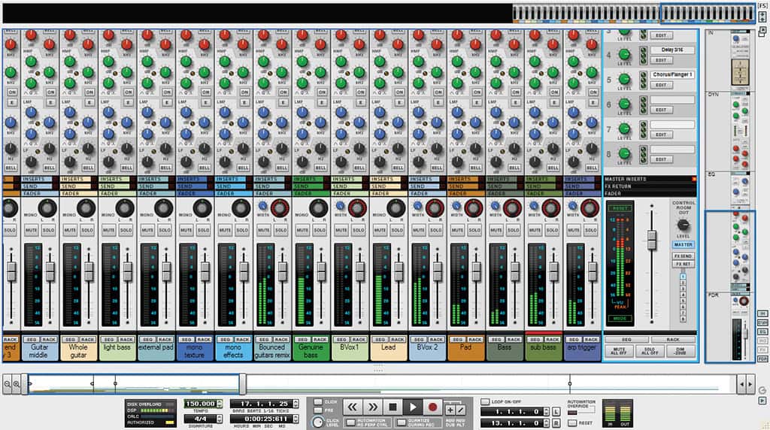The image size is (770, 430).
Task: Expand Fader section on light bass
Action: click(118, 193)
